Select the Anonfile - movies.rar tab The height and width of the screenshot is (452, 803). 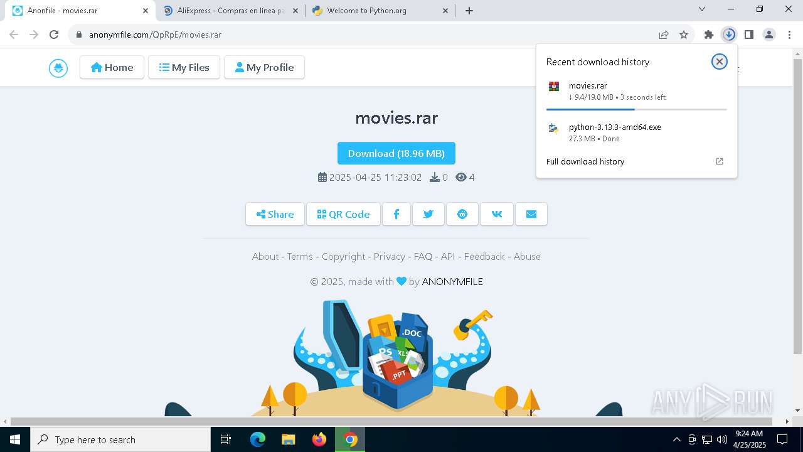tap(80, 11)
